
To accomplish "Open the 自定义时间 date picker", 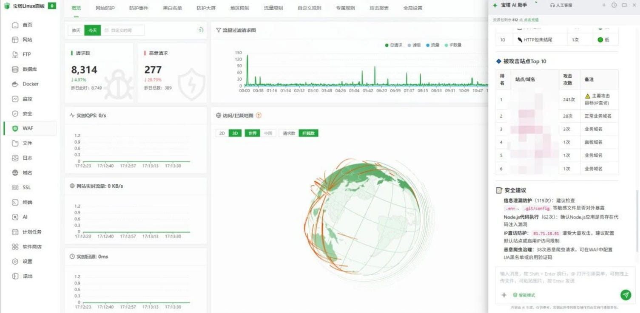I will [123, 30].
